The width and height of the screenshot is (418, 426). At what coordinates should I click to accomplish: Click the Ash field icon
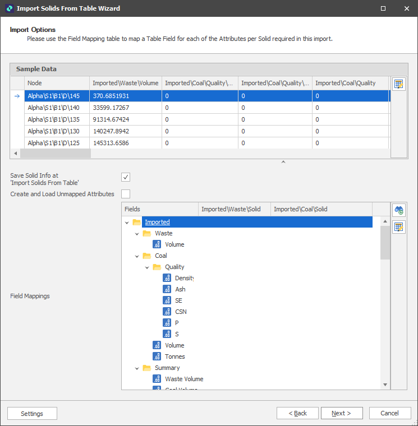click(167, 289)
